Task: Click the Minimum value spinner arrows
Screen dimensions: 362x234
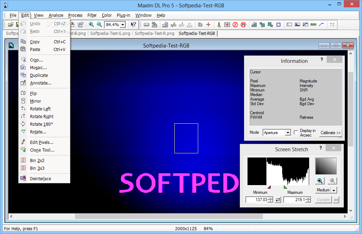Action: point(270,200)
